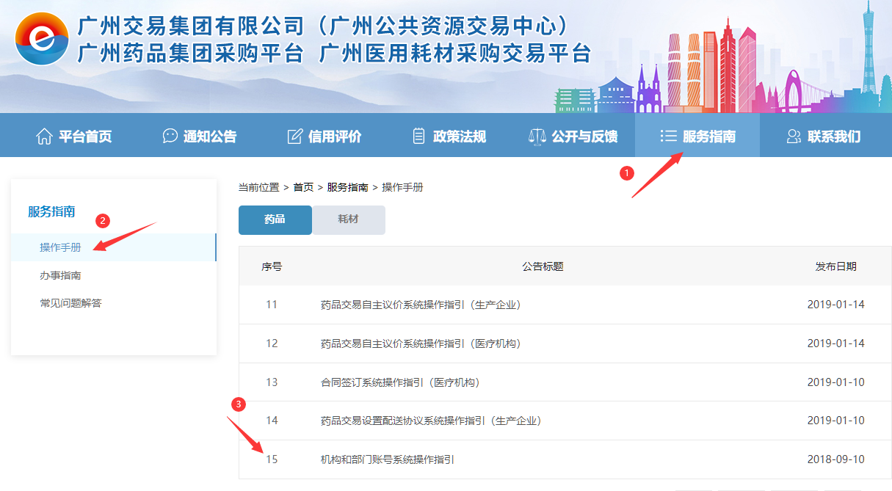Open 药品交易设置配送协议系统操作指引（生产企业）
This screenshot has width=892, height=491.
[x=431, y=421]
